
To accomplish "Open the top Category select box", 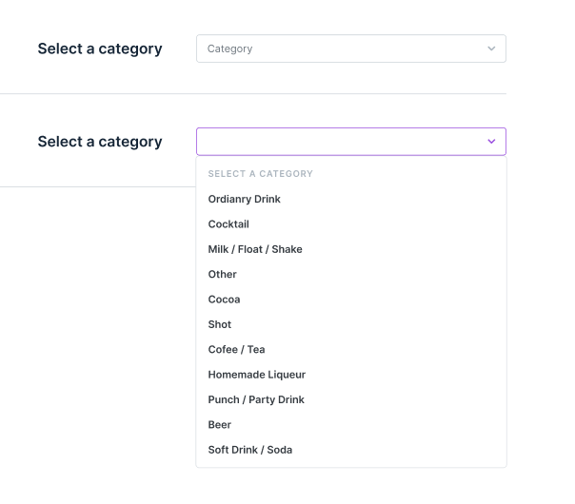I will tap(351, 48).
